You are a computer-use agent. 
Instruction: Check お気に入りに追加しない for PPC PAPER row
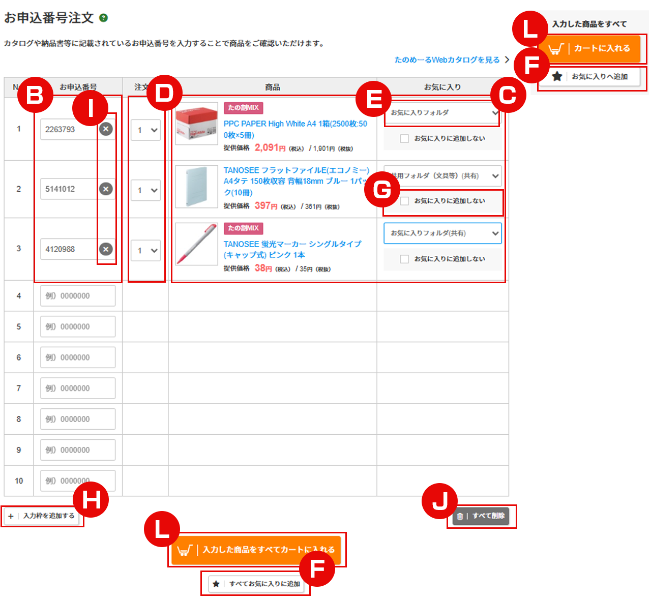404,138
